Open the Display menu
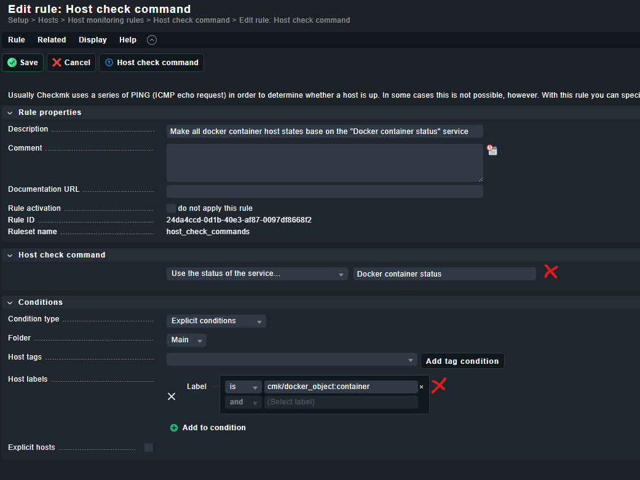Viewport: 640px width, 480px height. 92,40
